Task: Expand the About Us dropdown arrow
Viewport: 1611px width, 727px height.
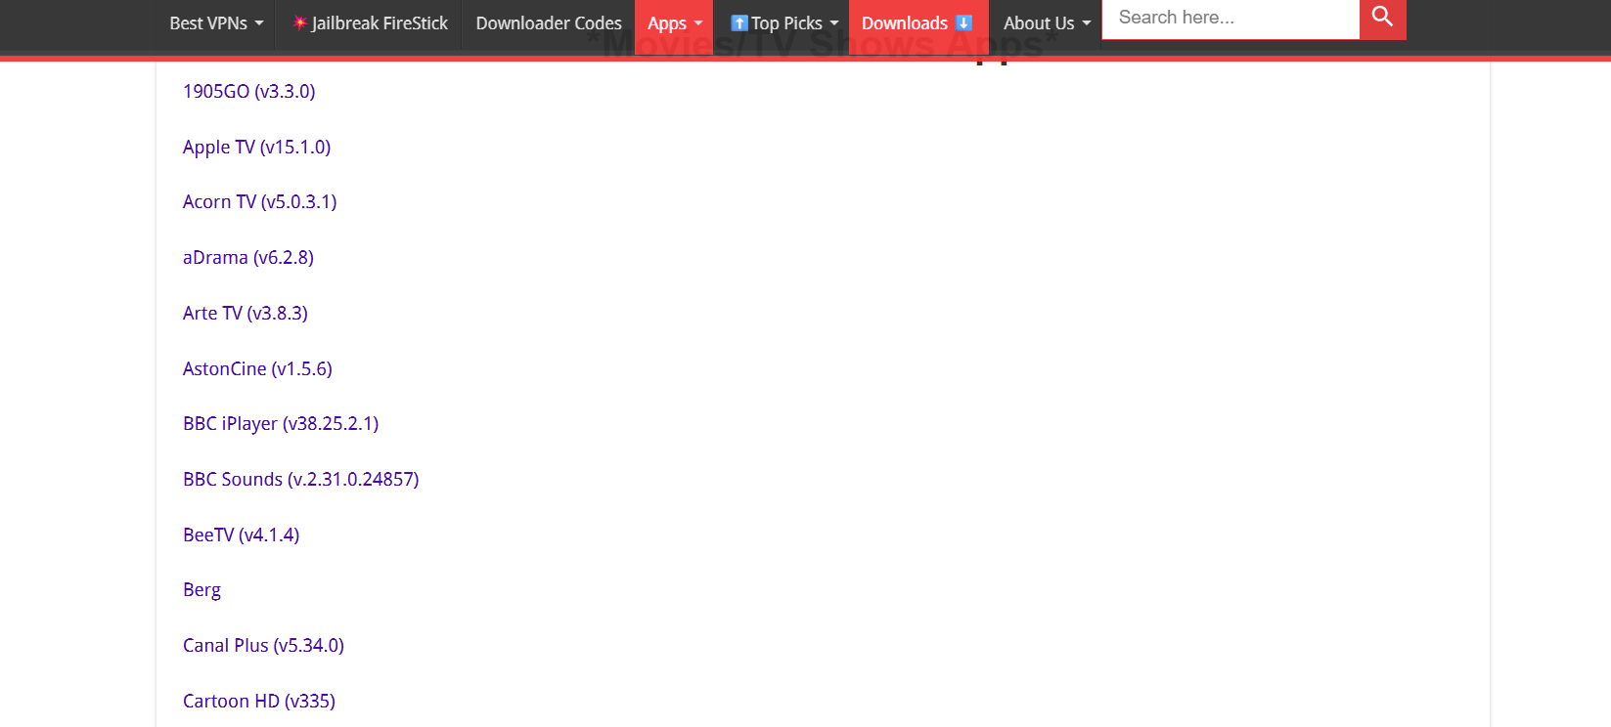Action: pyautogui.click(x=1087, y=23)
